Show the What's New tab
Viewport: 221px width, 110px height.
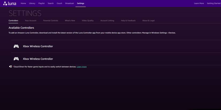[70, 21]
